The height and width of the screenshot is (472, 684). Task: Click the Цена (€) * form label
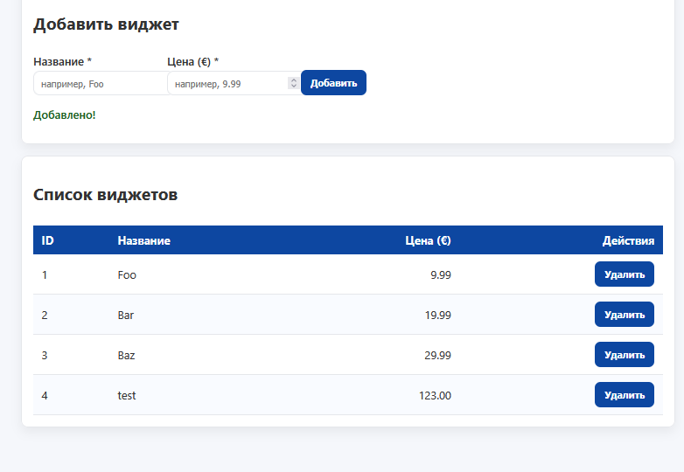pyautogui.click(x=192, y=62)
